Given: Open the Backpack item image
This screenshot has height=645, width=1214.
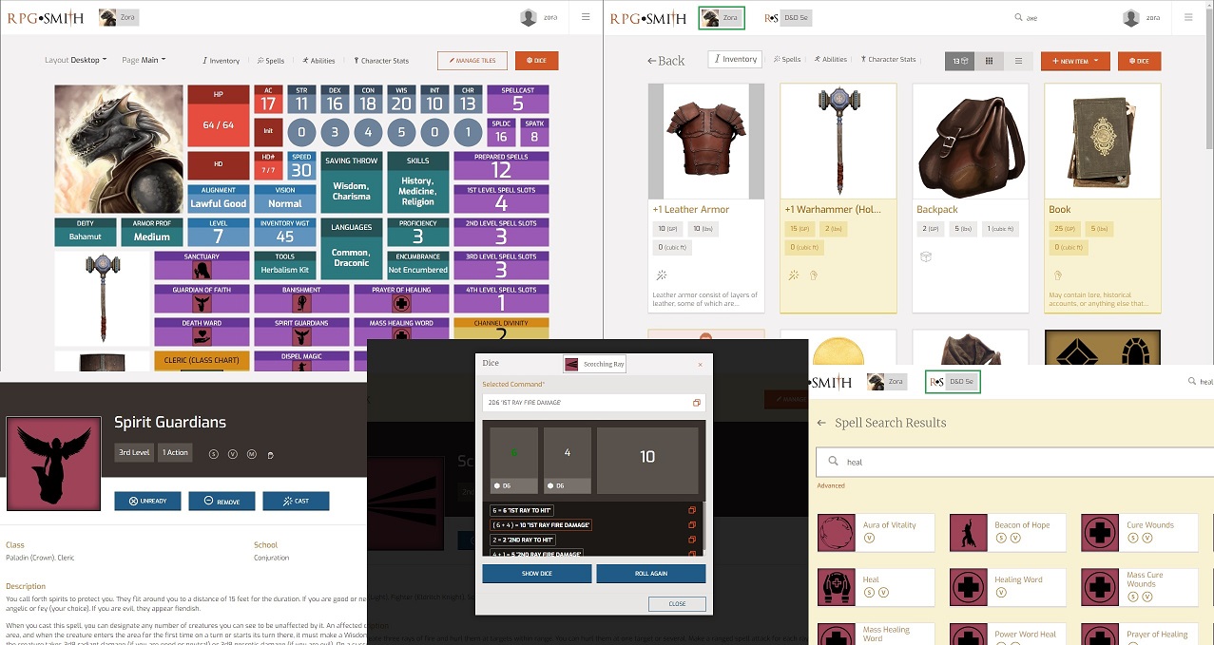Looking at the screenshot, I should click(971, 142).
